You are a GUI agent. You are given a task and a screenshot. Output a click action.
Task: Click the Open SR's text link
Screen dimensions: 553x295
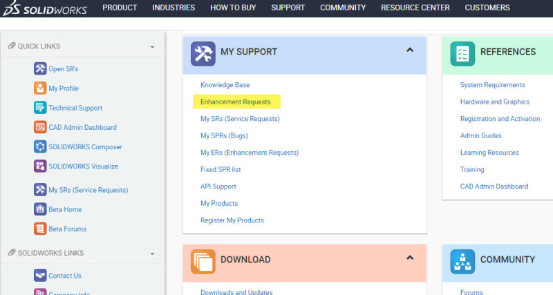tap(64, 68)
